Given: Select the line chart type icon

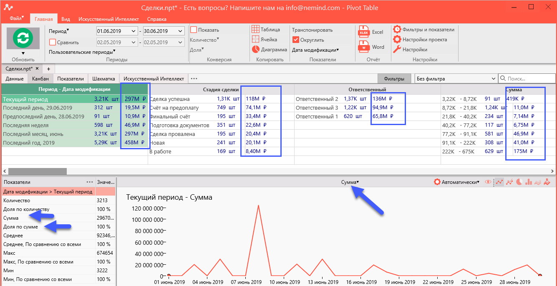Looking at the screenshot, I should coord(499,182).
